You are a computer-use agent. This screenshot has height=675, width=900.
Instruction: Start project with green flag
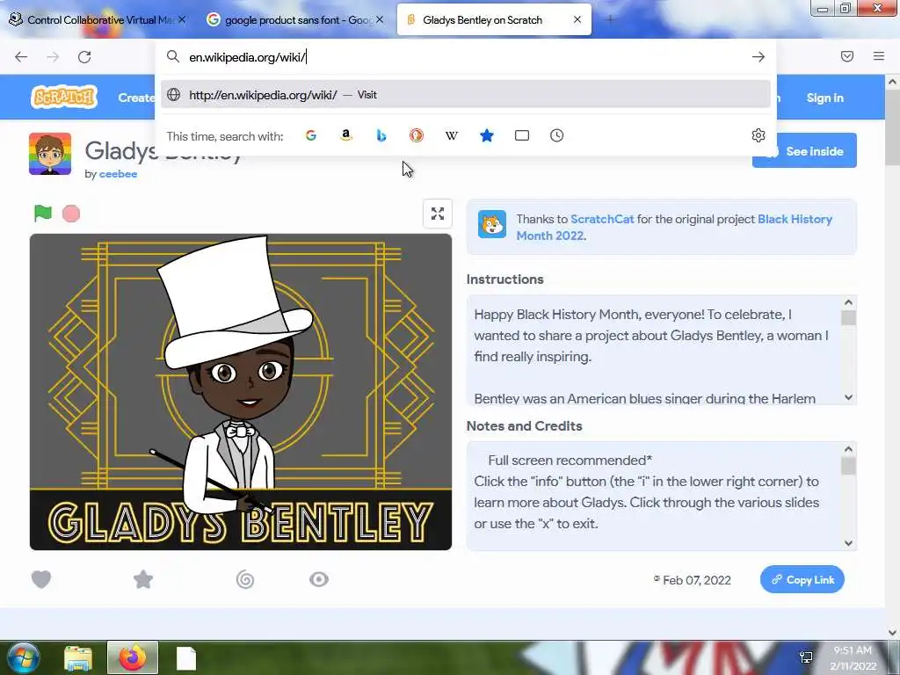point(43,213)
